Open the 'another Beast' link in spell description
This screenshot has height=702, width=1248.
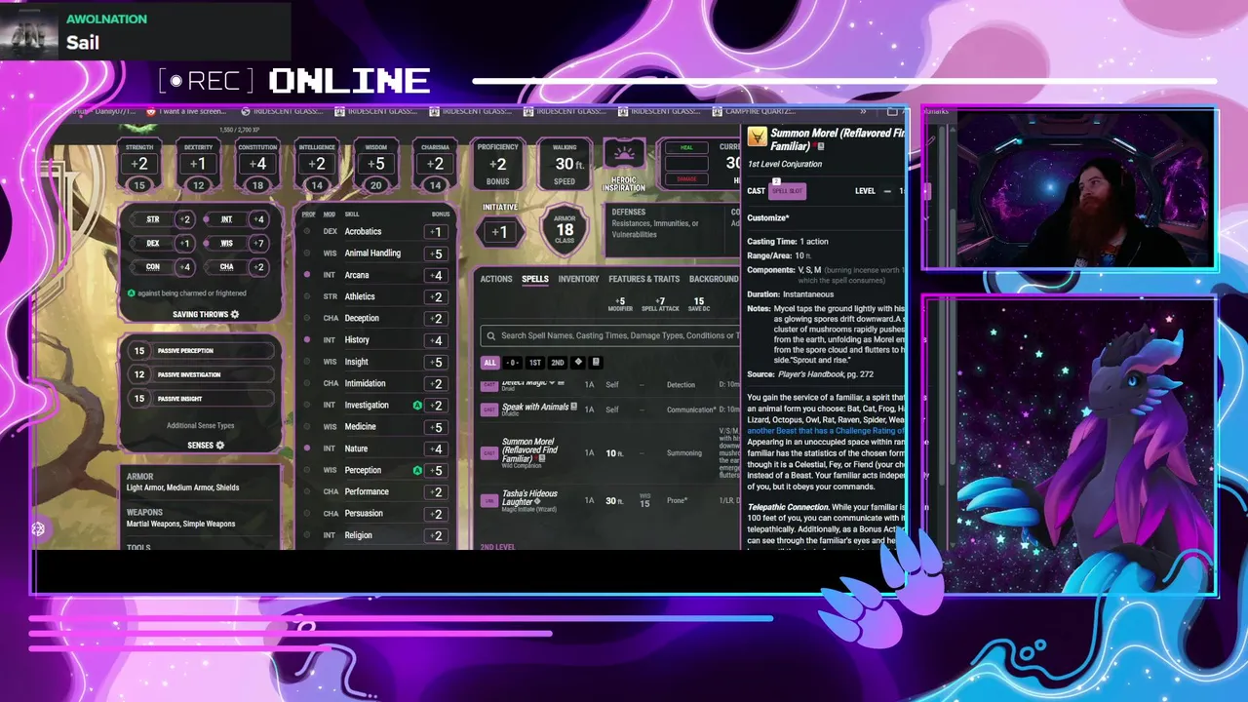pos(827,430)
